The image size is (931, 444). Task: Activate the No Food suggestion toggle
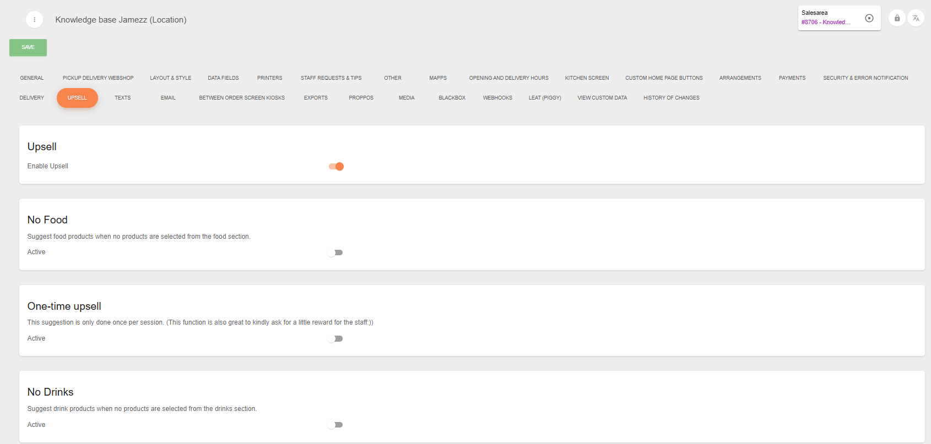[x=335, y=253]
